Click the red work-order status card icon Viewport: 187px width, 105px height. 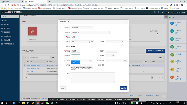click(32, 31)
